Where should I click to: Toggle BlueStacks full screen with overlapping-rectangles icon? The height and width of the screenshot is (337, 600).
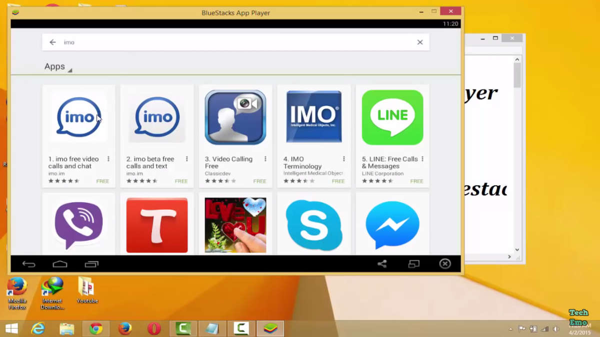point(413,264)
